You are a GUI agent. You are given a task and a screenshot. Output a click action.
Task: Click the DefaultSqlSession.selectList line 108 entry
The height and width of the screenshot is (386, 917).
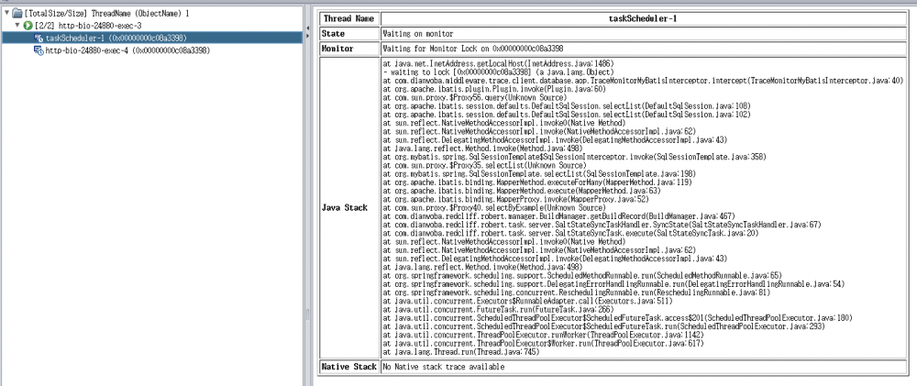click(x=567, y=105)
